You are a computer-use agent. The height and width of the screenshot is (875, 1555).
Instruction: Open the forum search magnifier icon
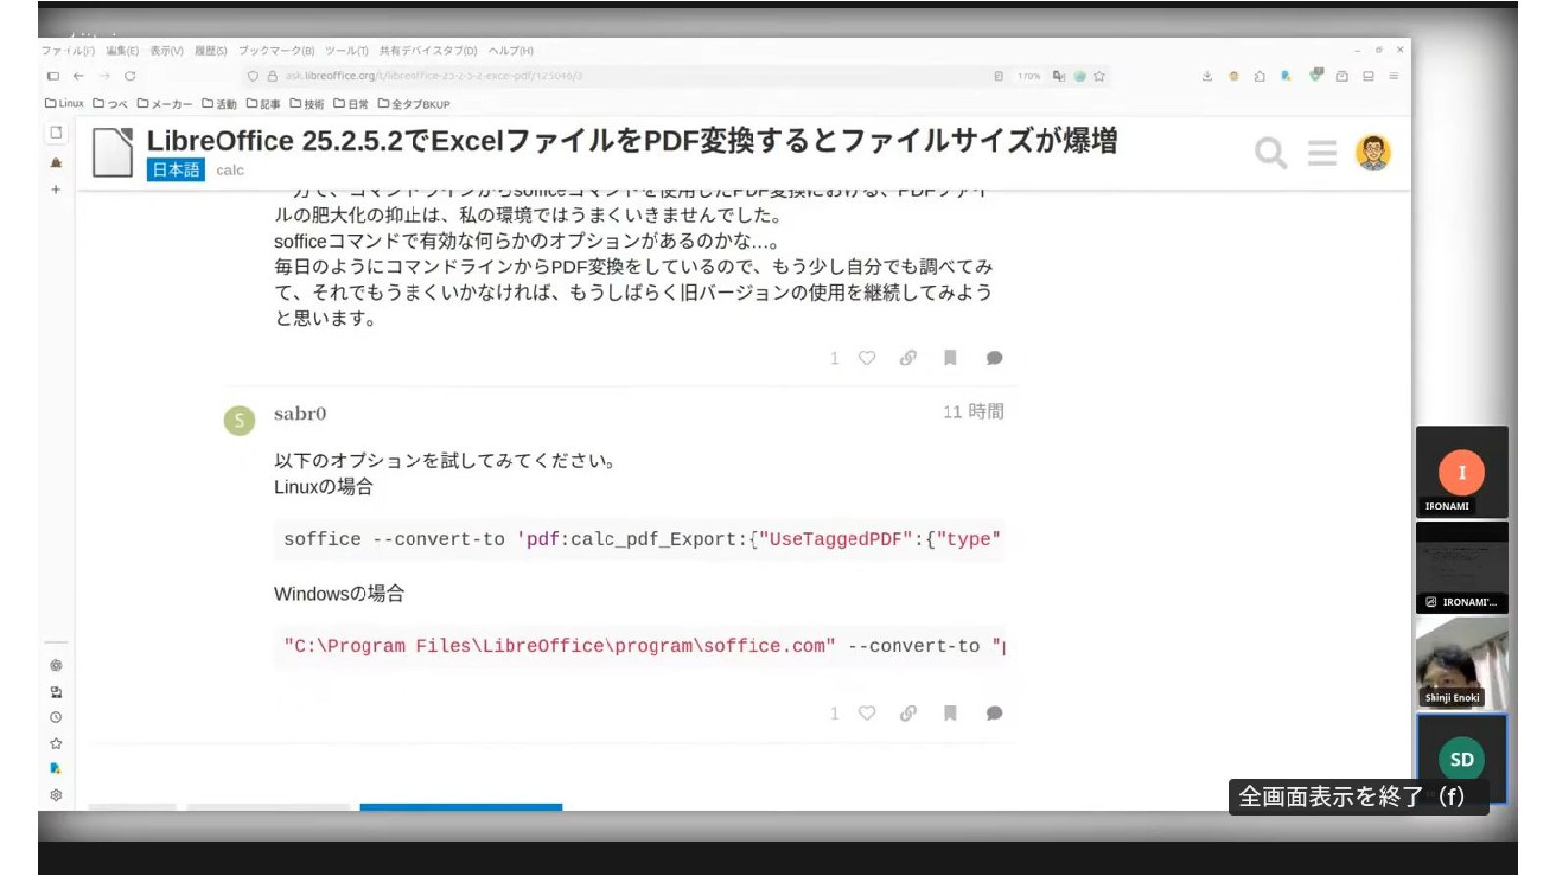(x=1270, y=153)
